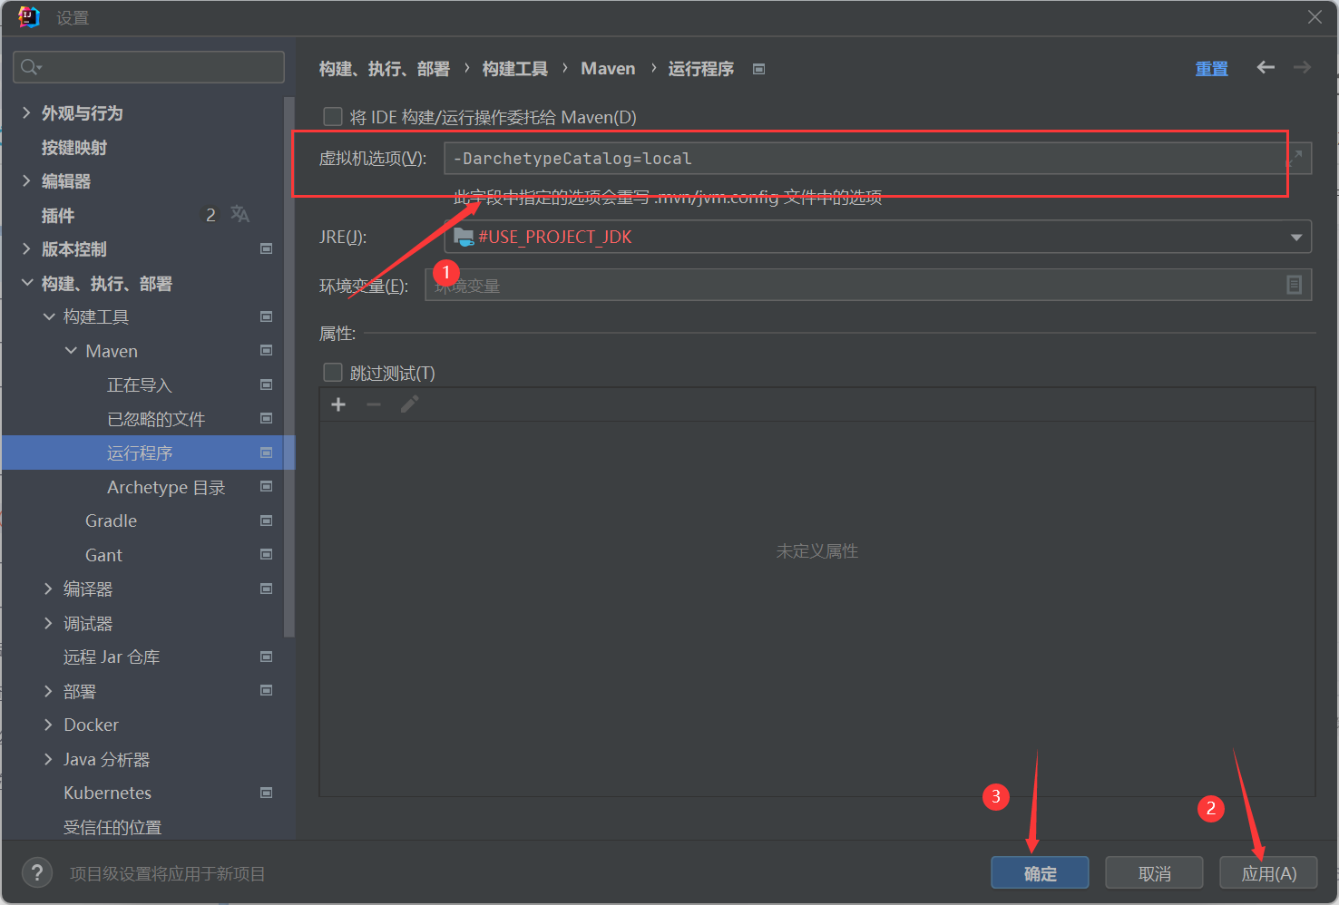Viewport: 1339px width, 905px height.
Task: Expand the 编辑器 section
Action: [26, 180]
